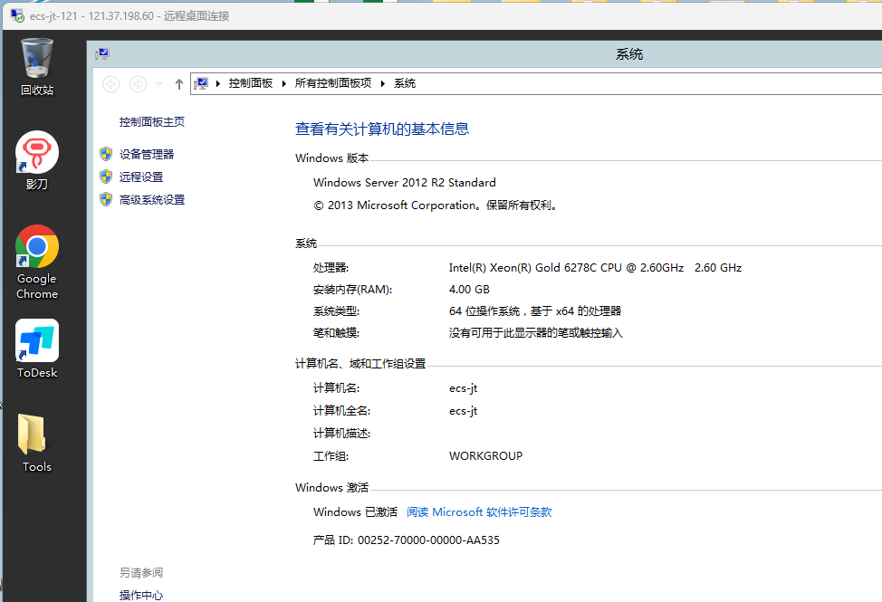
Task: Expand the arrow after 控制面板 breadcrumb
Action: (284, 84)
